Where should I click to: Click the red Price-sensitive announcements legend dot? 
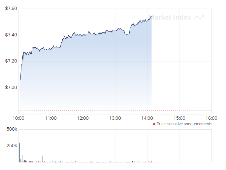154,124
